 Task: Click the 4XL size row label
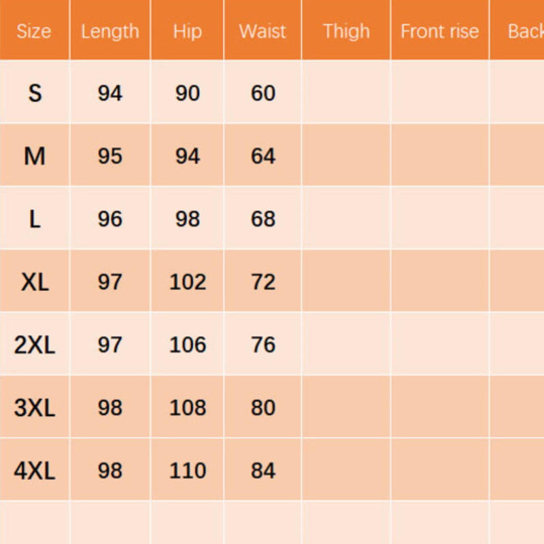coord(35,471)
